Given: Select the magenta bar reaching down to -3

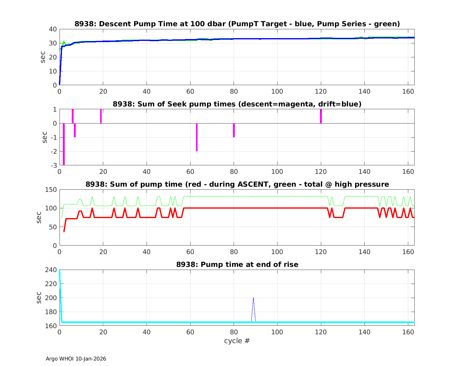Looking at the screenshot, I should point(64,144).
